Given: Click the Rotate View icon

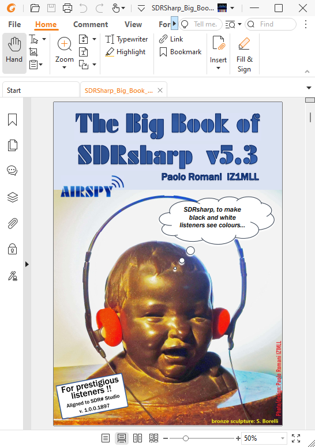Looking at the screenshot, I should pos(84,65).
